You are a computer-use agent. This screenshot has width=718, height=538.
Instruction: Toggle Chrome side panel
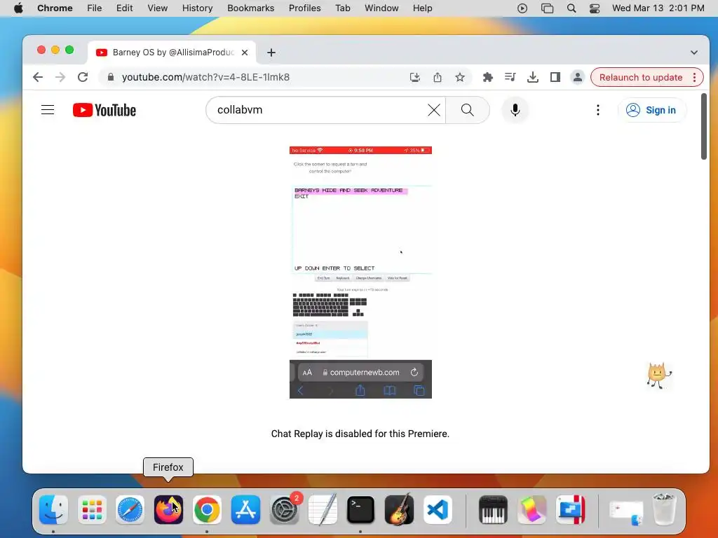point(555,77)
